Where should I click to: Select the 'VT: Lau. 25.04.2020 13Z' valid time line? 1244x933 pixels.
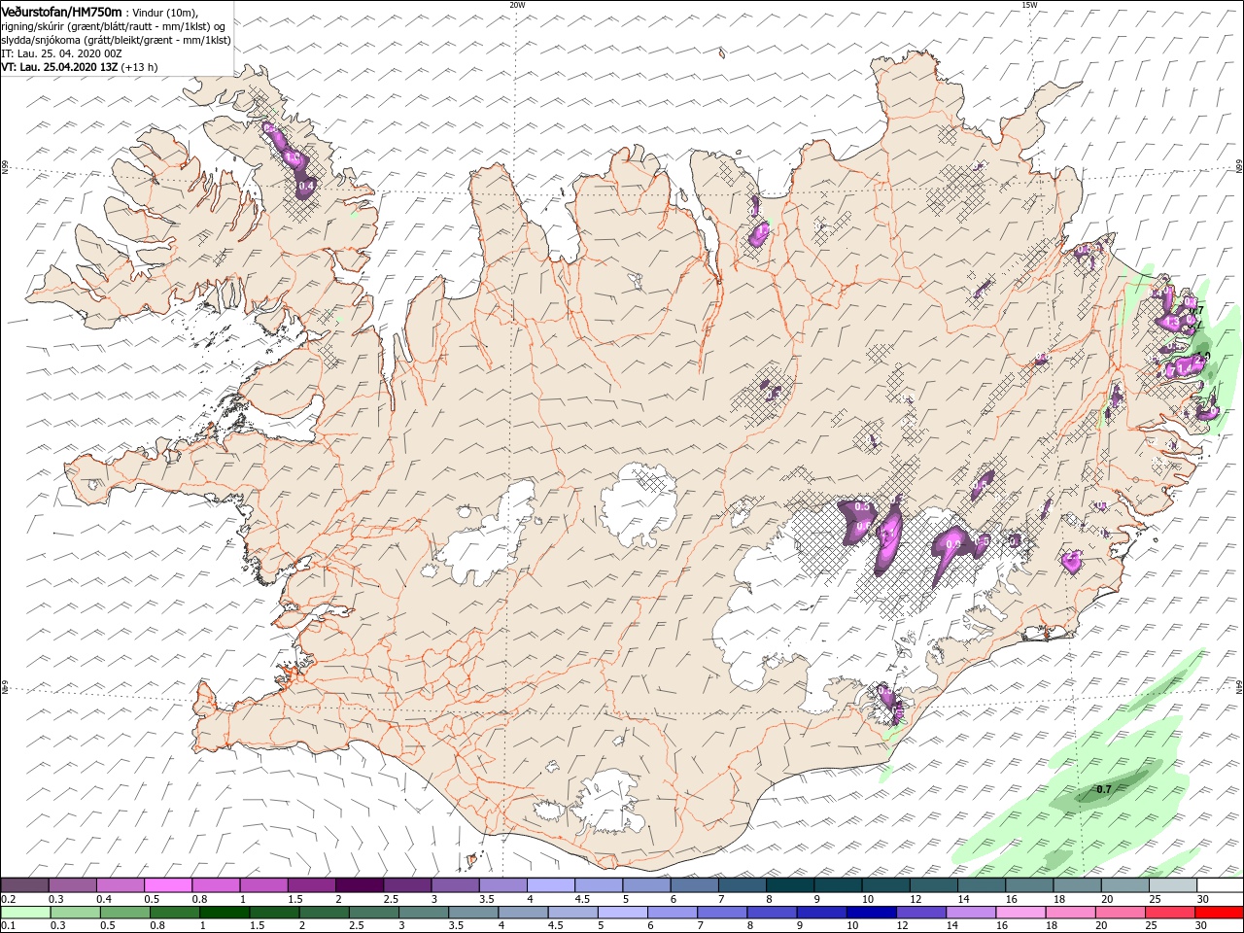click(59, 67)
